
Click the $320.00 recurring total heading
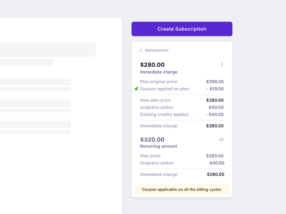[x=152, y=140]
